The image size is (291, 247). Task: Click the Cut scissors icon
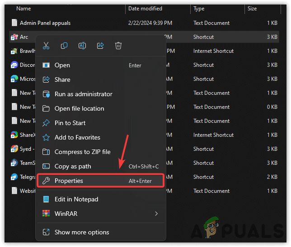pyautogui.click(x=46, y=46)
